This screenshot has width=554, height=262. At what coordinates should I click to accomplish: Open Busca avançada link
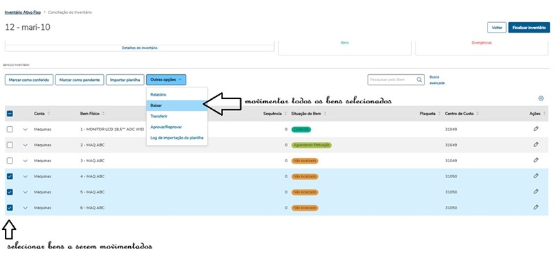pyautogui.click(x=437, y=80)
